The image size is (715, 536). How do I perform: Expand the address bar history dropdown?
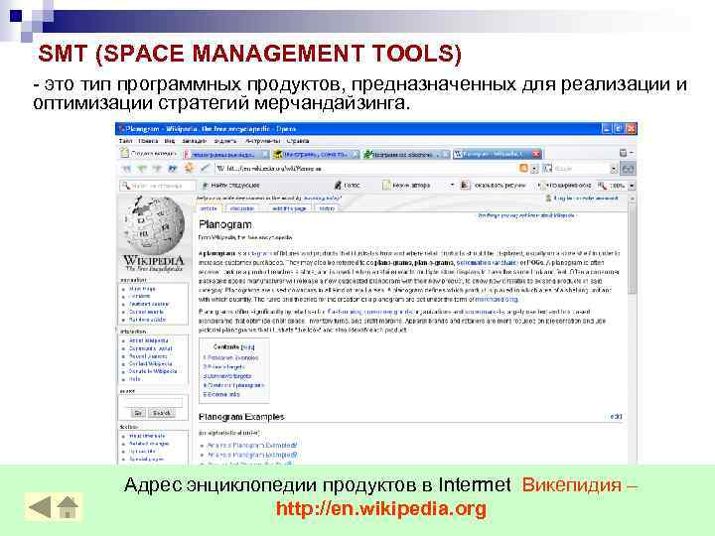point(534,169)
